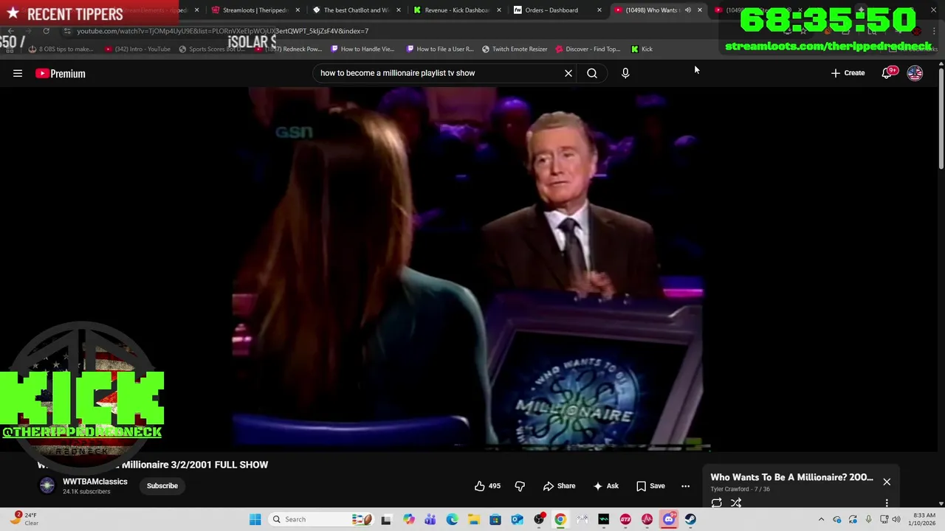945x531 pixels.
Task: Switch to the Revenue - Kick Dashboard tab
Action: click(x=456, y=10)
